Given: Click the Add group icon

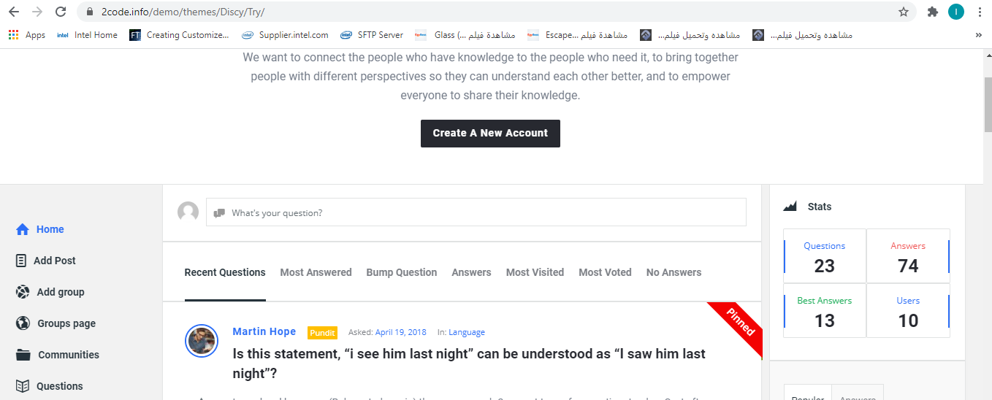Looking at the screenshot, I should coord(23,292).
